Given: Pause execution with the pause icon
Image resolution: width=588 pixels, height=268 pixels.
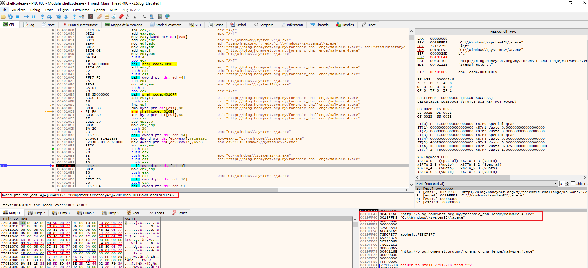Looking at the screenshot, I should coord(33,17).
